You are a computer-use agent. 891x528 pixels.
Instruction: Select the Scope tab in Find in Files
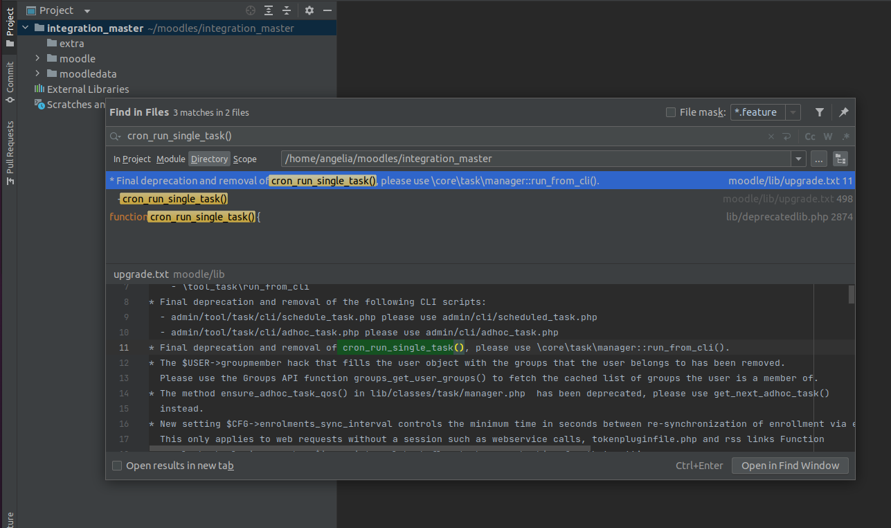coord(244,159)
